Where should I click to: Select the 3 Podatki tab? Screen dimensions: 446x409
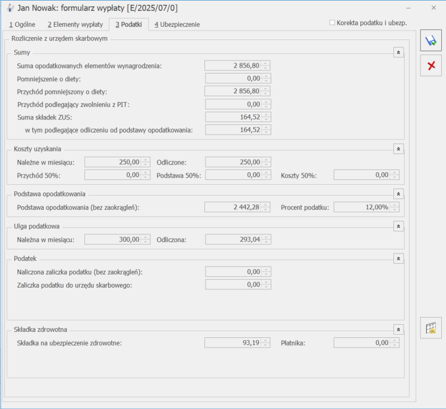[x=129, y=25]
